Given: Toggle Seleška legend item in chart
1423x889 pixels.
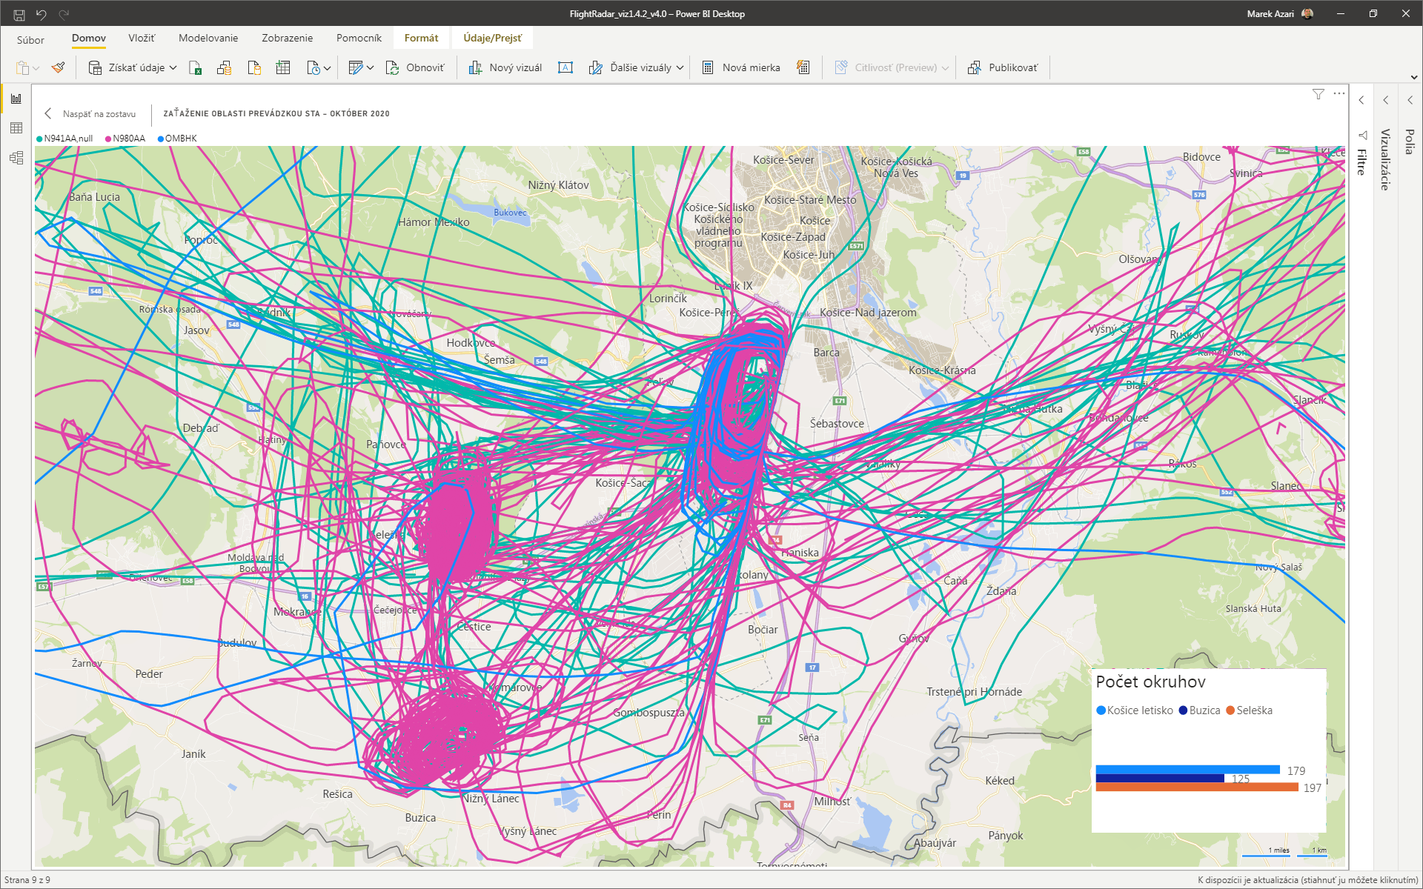Looking at the screenshot, I should (x=1253, y=710).
